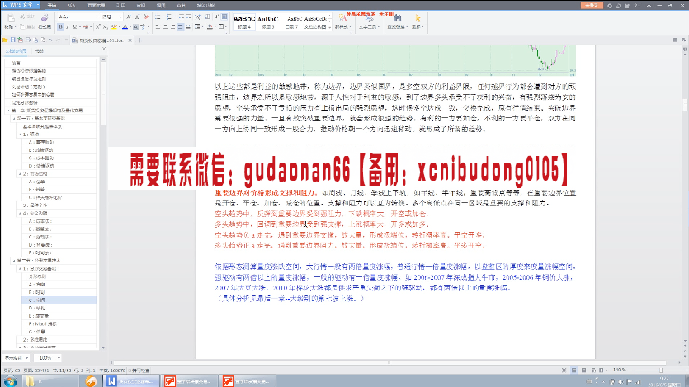The width and height of the screenshot is (689, 387).
Task: Switch to the References ribbon tab
Action: 120,6
